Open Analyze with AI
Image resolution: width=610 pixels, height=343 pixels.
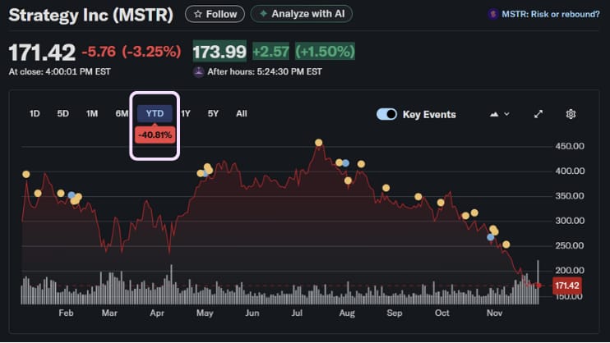coord(302,14)
